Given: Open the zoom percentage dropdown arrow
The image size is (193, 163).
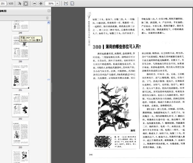Looking at the screenshot, I should coord(57,4).
